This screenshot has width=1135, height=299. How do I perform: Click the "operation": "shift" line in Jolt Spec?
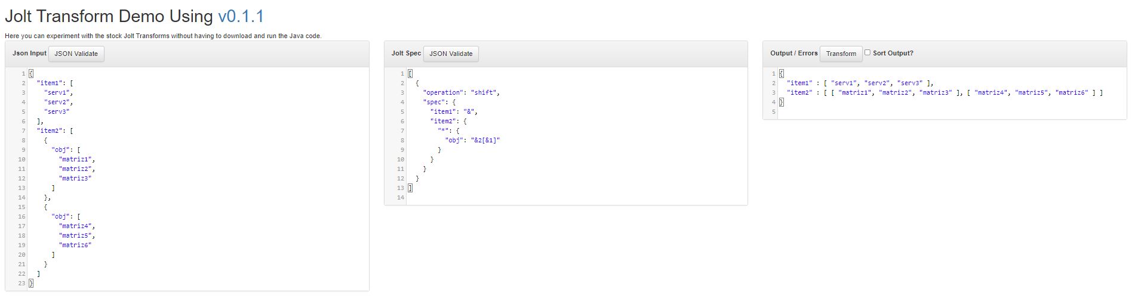(462, 92)
